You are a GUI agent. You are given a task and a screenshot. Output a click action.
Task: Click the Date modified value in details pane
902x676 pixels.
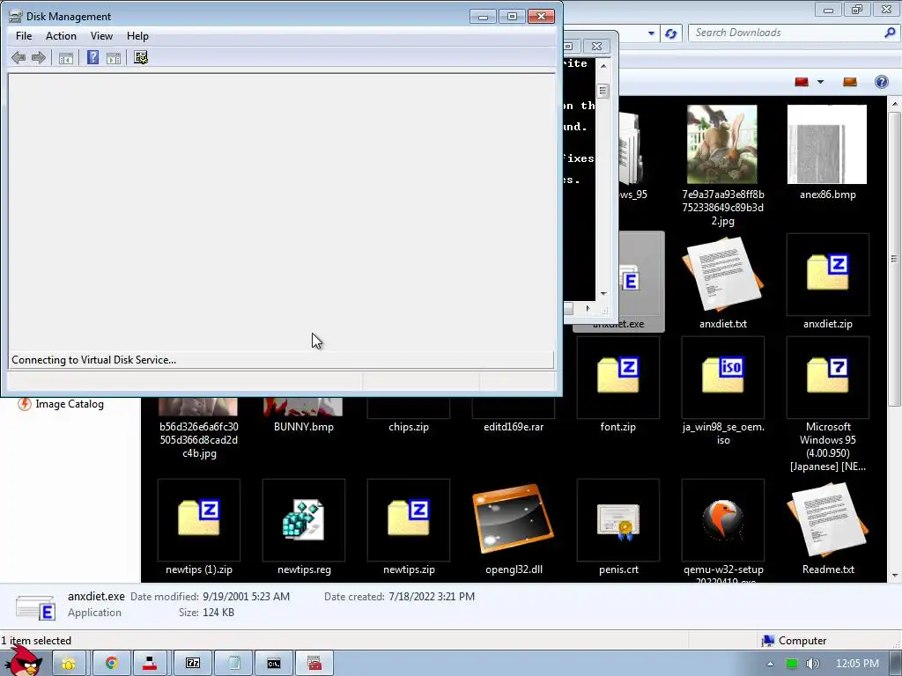(x=247, y=597)
